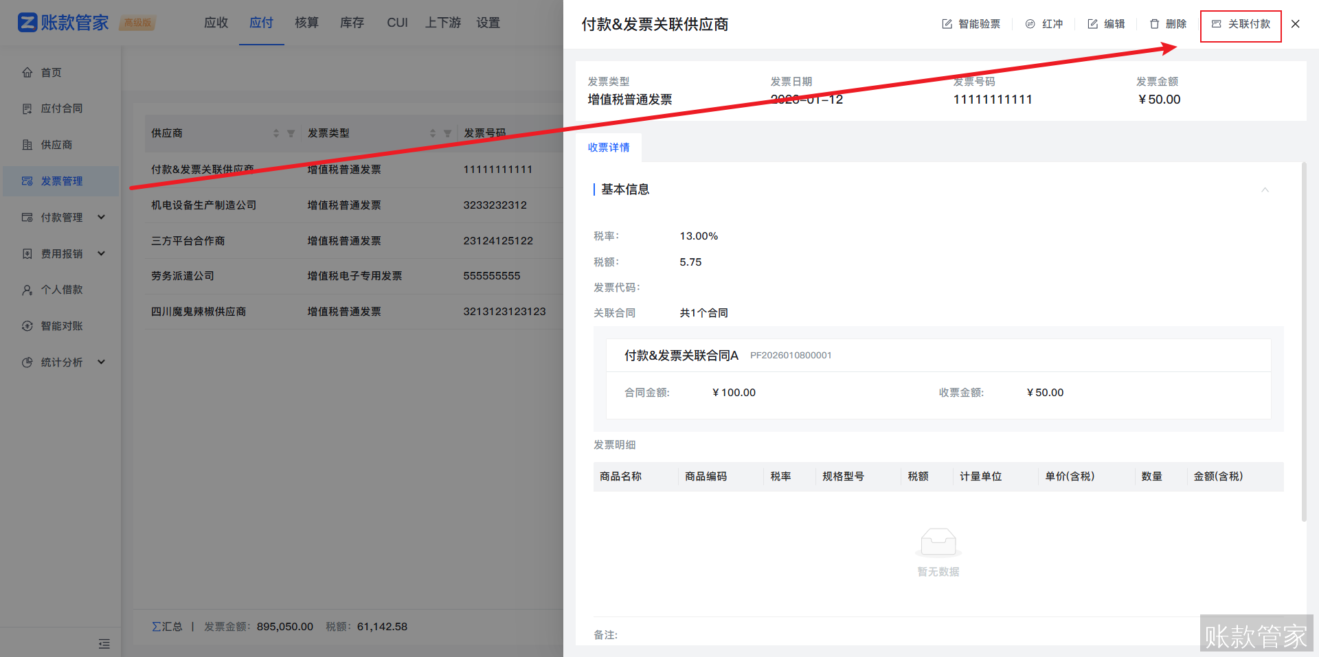Open 智能对账 from the sidebar
Screen dimensions: 1319x657
pos(27,325)
